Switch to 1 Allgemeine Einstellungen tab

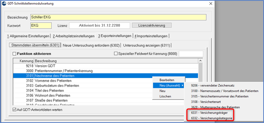pyautogui.click(x=28, y=36)
